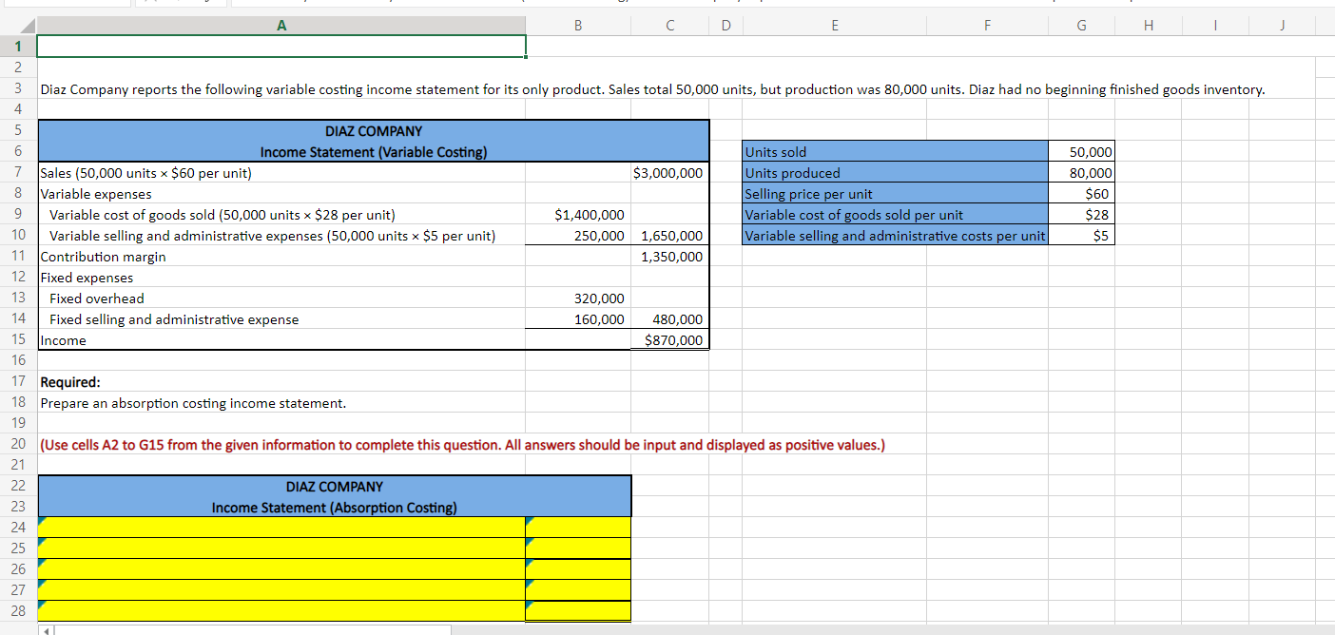Select column D header
This screenshot has height=635, width=1335.
click(x=726, y=27)
